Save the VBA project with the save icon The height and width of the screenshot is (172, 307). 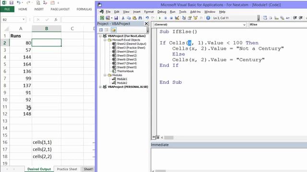click(x=116, y=18)
